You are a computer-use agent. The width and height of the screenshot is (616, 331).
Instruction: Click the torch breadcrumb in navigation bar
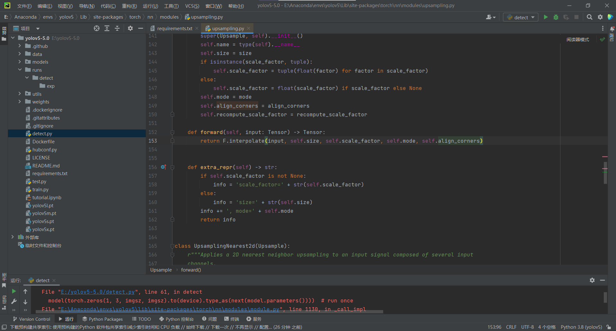(x=135, y=17)
